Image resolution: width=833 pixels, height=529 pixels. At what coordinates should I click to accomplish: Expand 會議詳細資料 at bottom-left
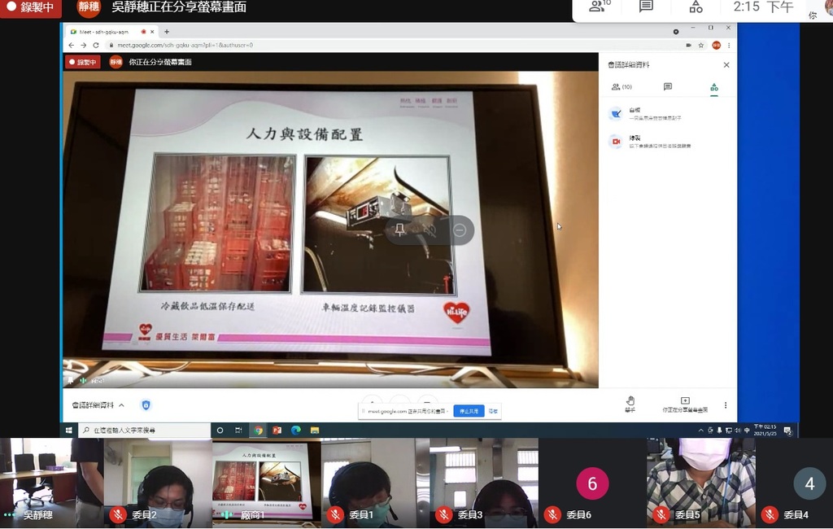click(98, 405)
